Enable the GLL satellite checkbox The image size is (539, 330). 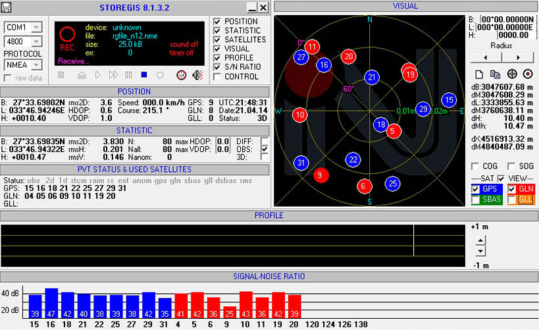click(511, 200)
